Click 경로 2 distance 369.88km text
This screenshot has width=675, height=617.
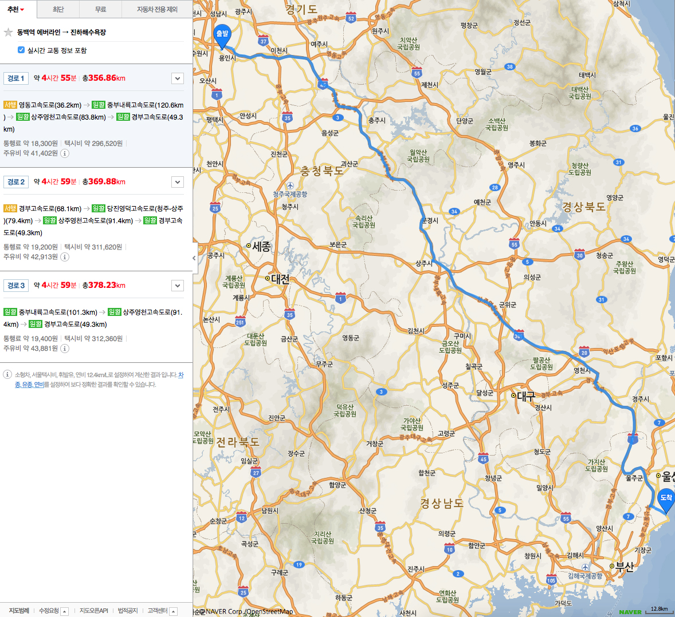(x=104, y=181)
